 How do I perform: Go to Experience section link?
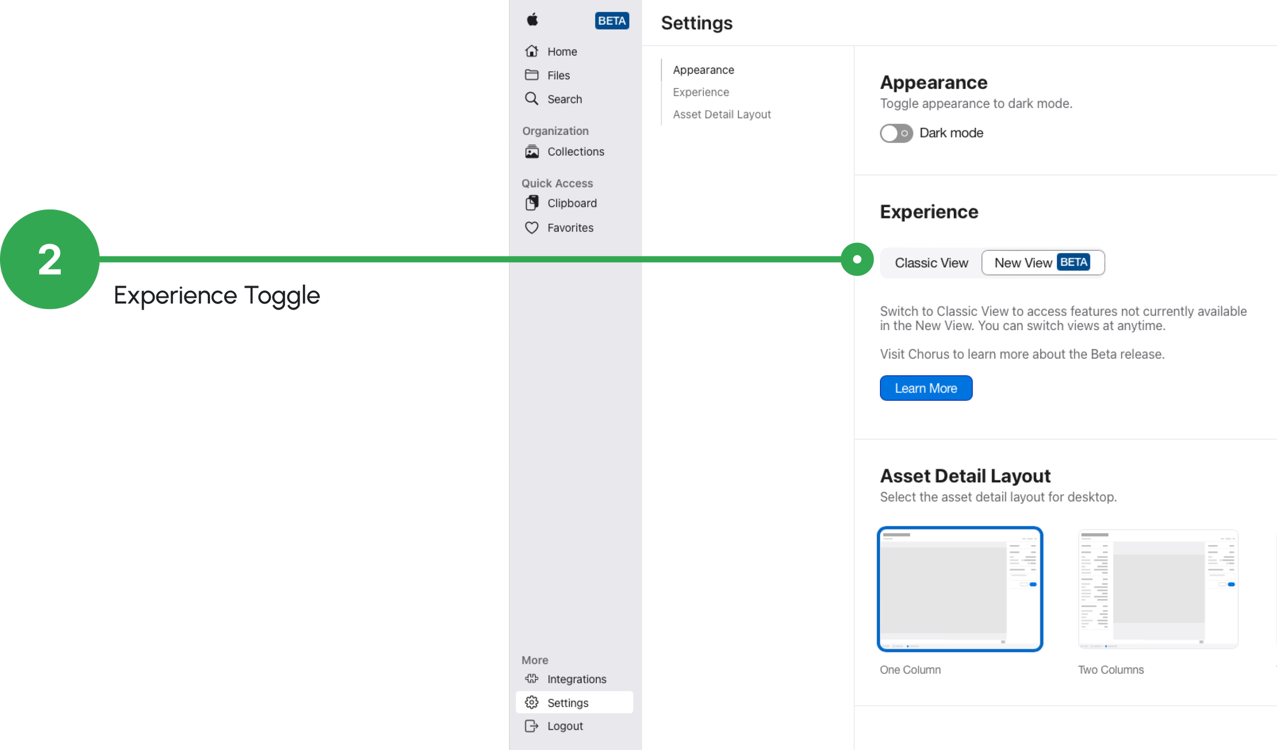(701, 92)
